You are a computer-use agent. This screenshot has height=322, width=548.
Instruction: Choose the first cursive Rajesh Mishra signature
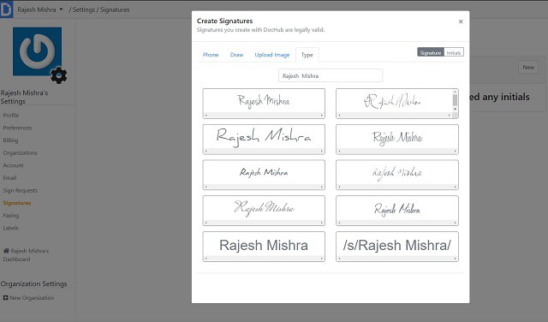(x=264, y=104)
